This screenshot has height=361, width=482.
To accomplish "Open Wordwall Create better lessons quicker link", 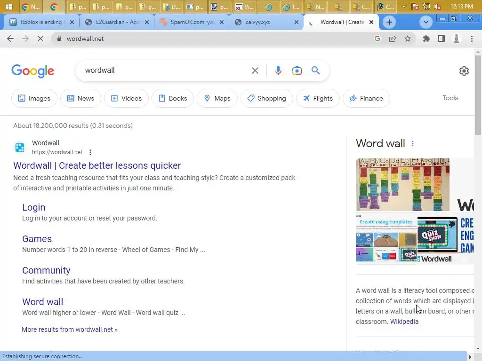I will (97, 165).
